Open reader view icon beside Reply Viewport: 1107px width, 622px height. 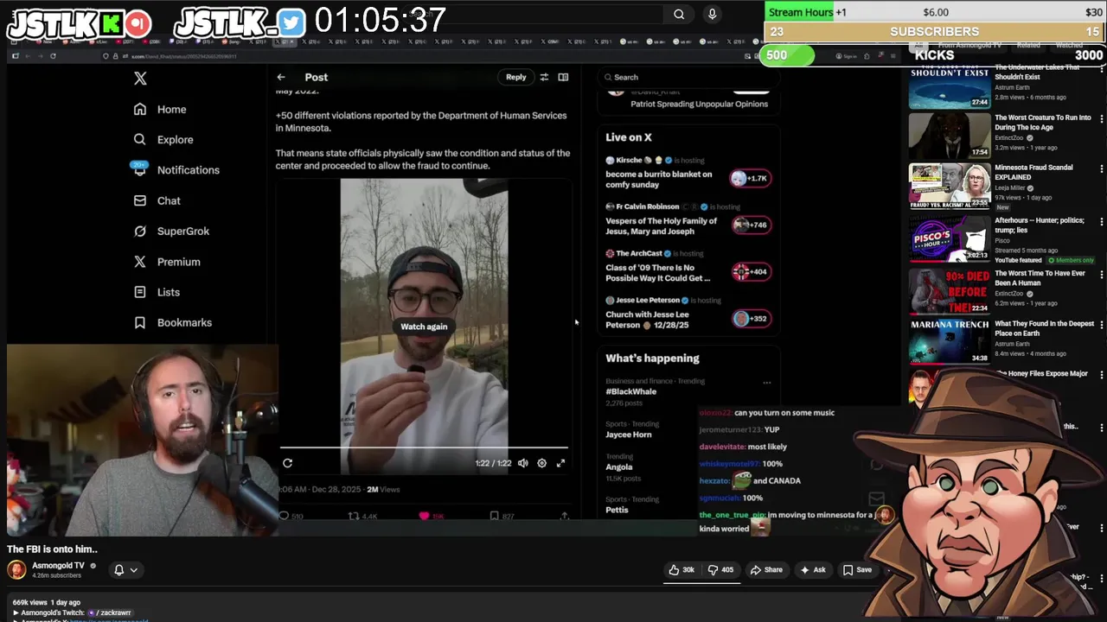tap(563, 77)
